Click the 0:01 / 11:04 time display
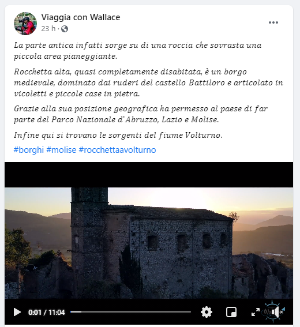300x327 pixels. tap(47, 313)
